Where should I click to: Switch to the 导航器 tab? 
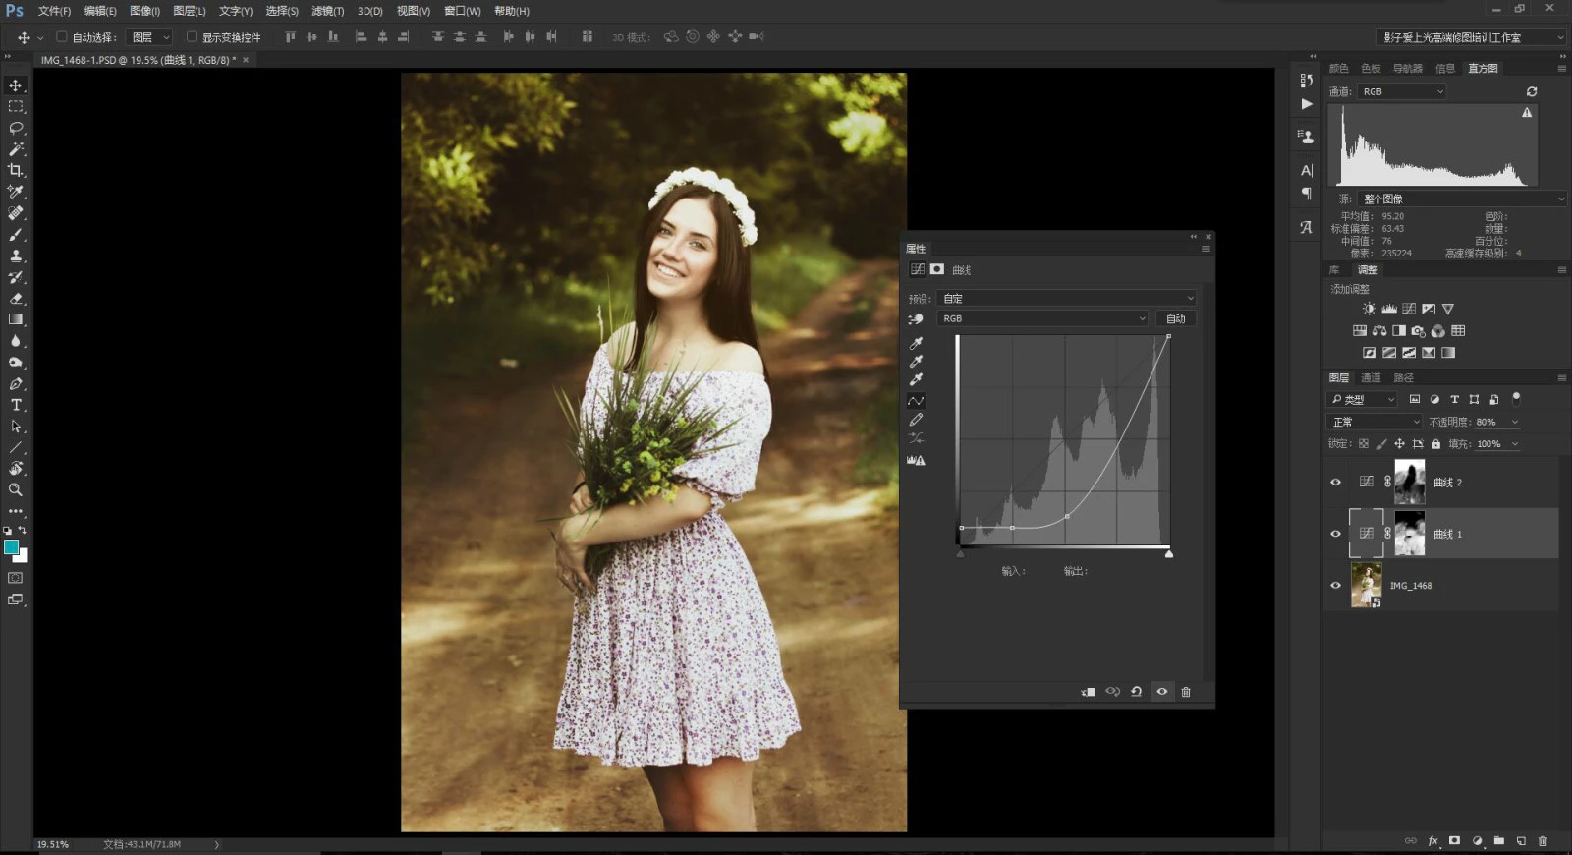[x=1407, y=68]
